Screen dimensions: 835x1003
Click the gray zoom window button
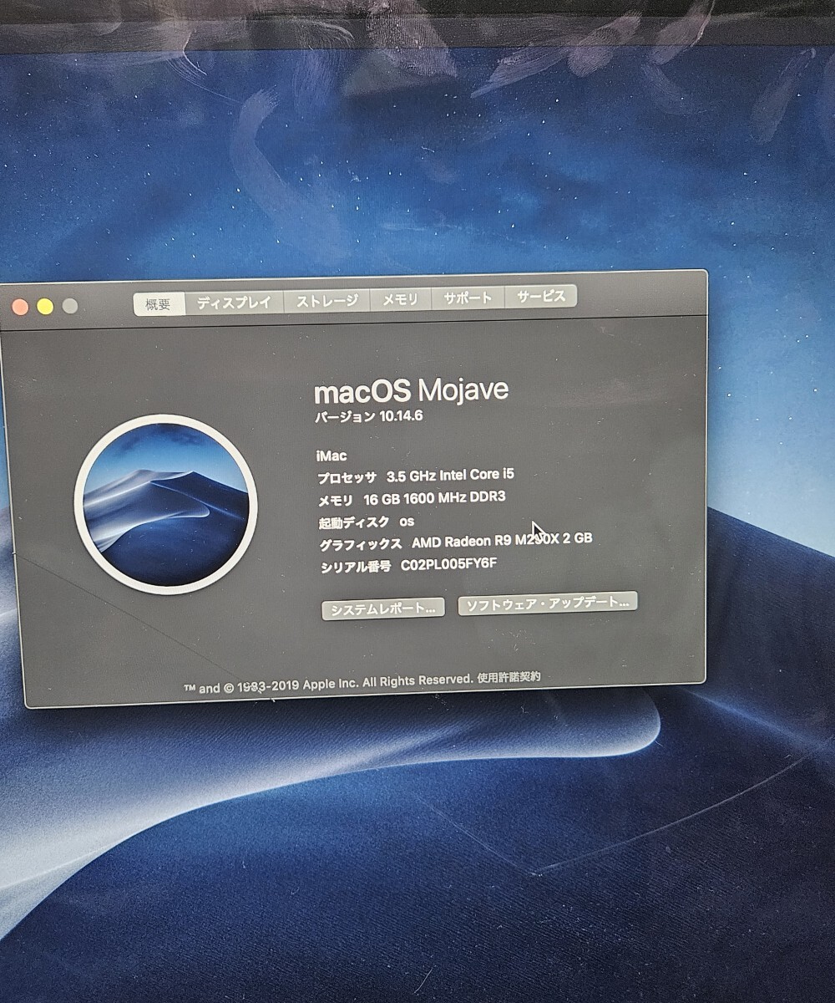(70, 306)
